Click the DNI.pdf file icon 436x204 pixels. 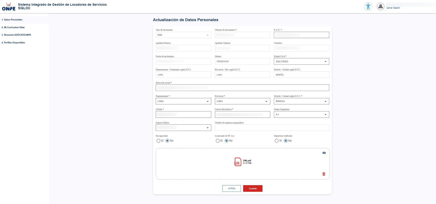click(x=238, y=162)
